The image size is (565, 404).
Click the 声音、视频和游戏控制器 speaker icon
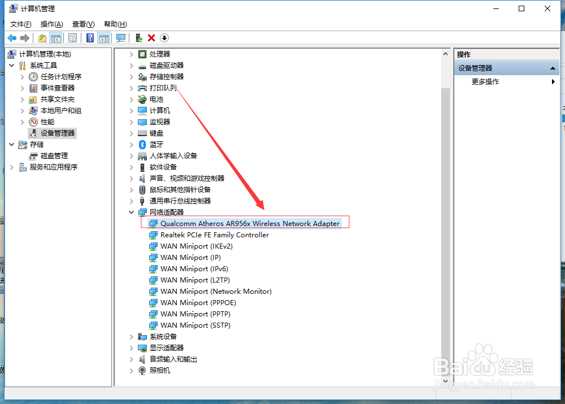(x=142, y=179)
